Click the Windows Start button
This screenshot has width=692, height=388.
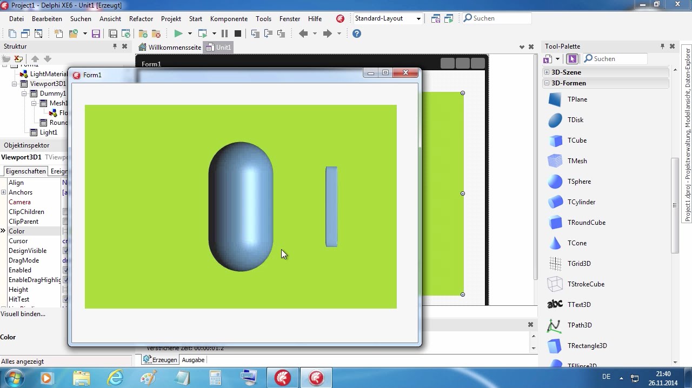click(x=14, y=377)
